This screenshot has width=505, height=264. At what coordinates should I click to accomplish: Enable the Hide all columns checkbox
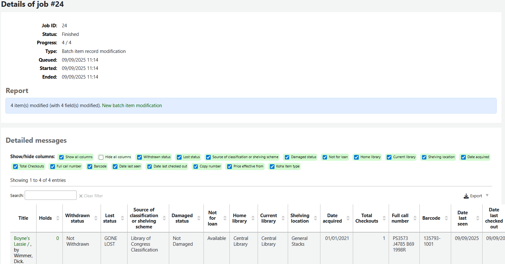tap(101, 157)
